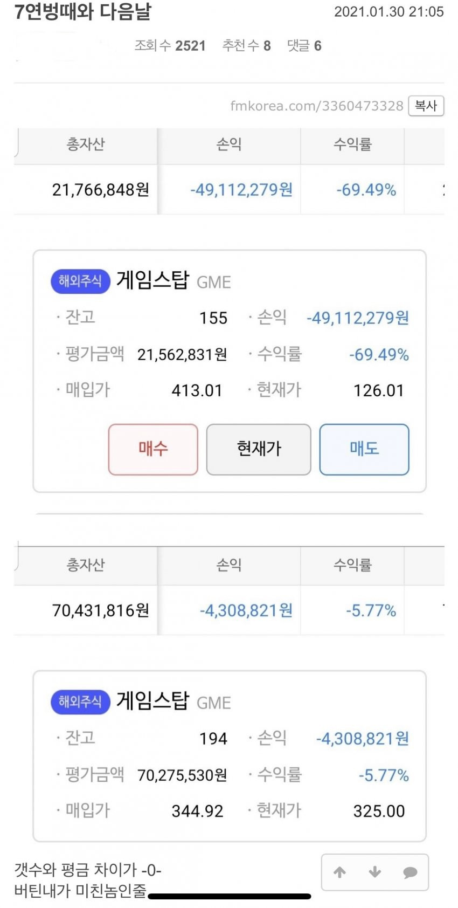Select 수익률 header above -5.77% table cell

pos(352,565)
